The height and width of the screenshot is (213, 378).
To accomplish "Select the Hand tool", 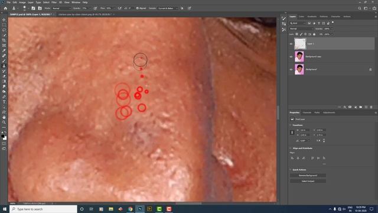I will tap(4, 117).
